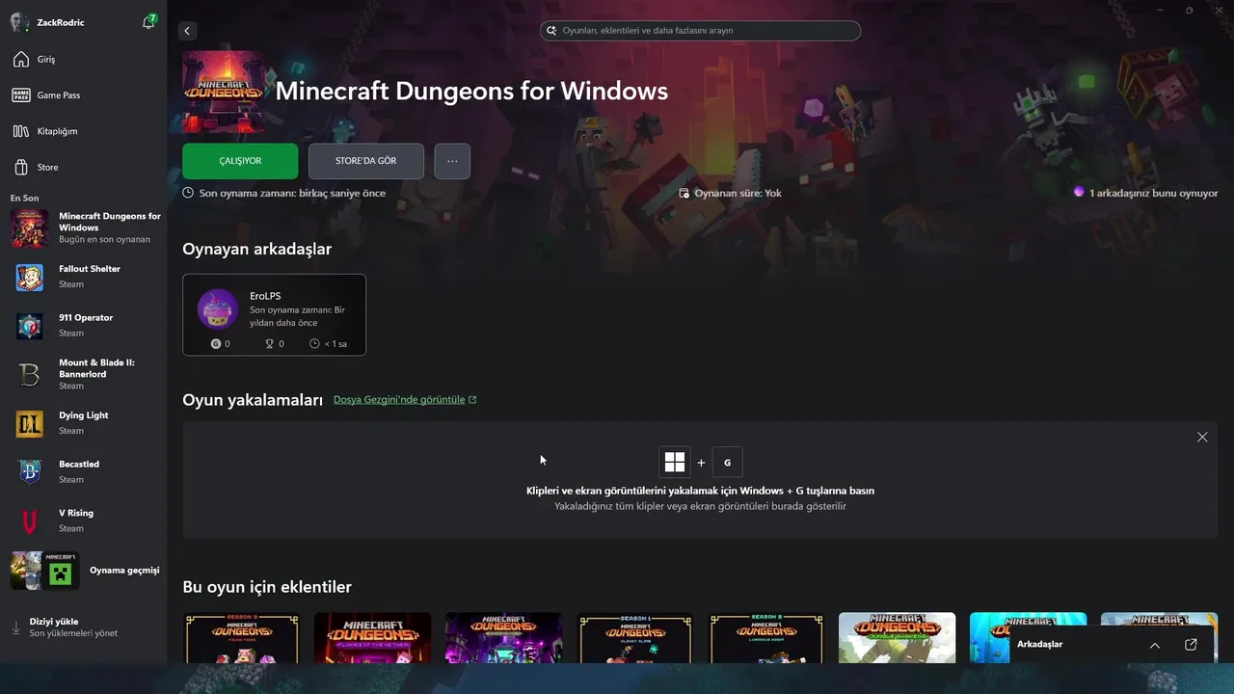
Task: Click the Fallout Shelter game icon
Action: (x=30, y=278)
